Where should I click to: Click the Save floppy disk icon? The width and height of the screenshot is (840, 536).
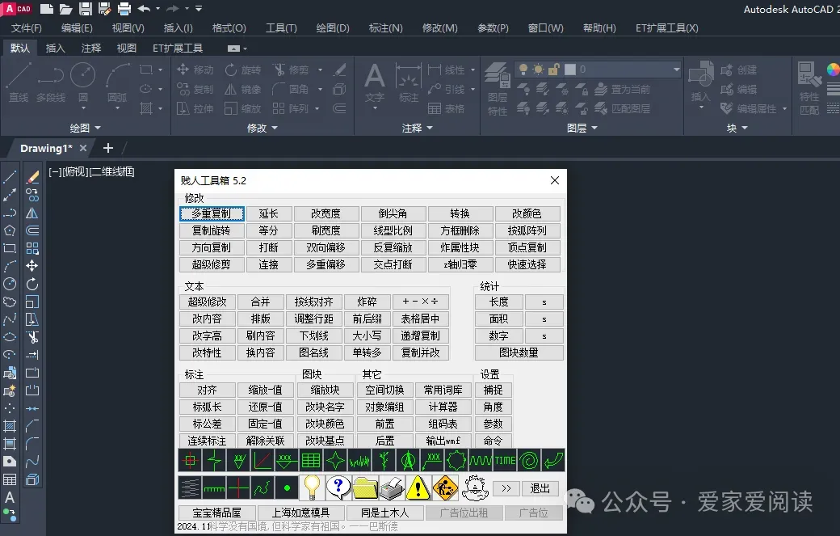pyautogui.click(x=85, y=9)
